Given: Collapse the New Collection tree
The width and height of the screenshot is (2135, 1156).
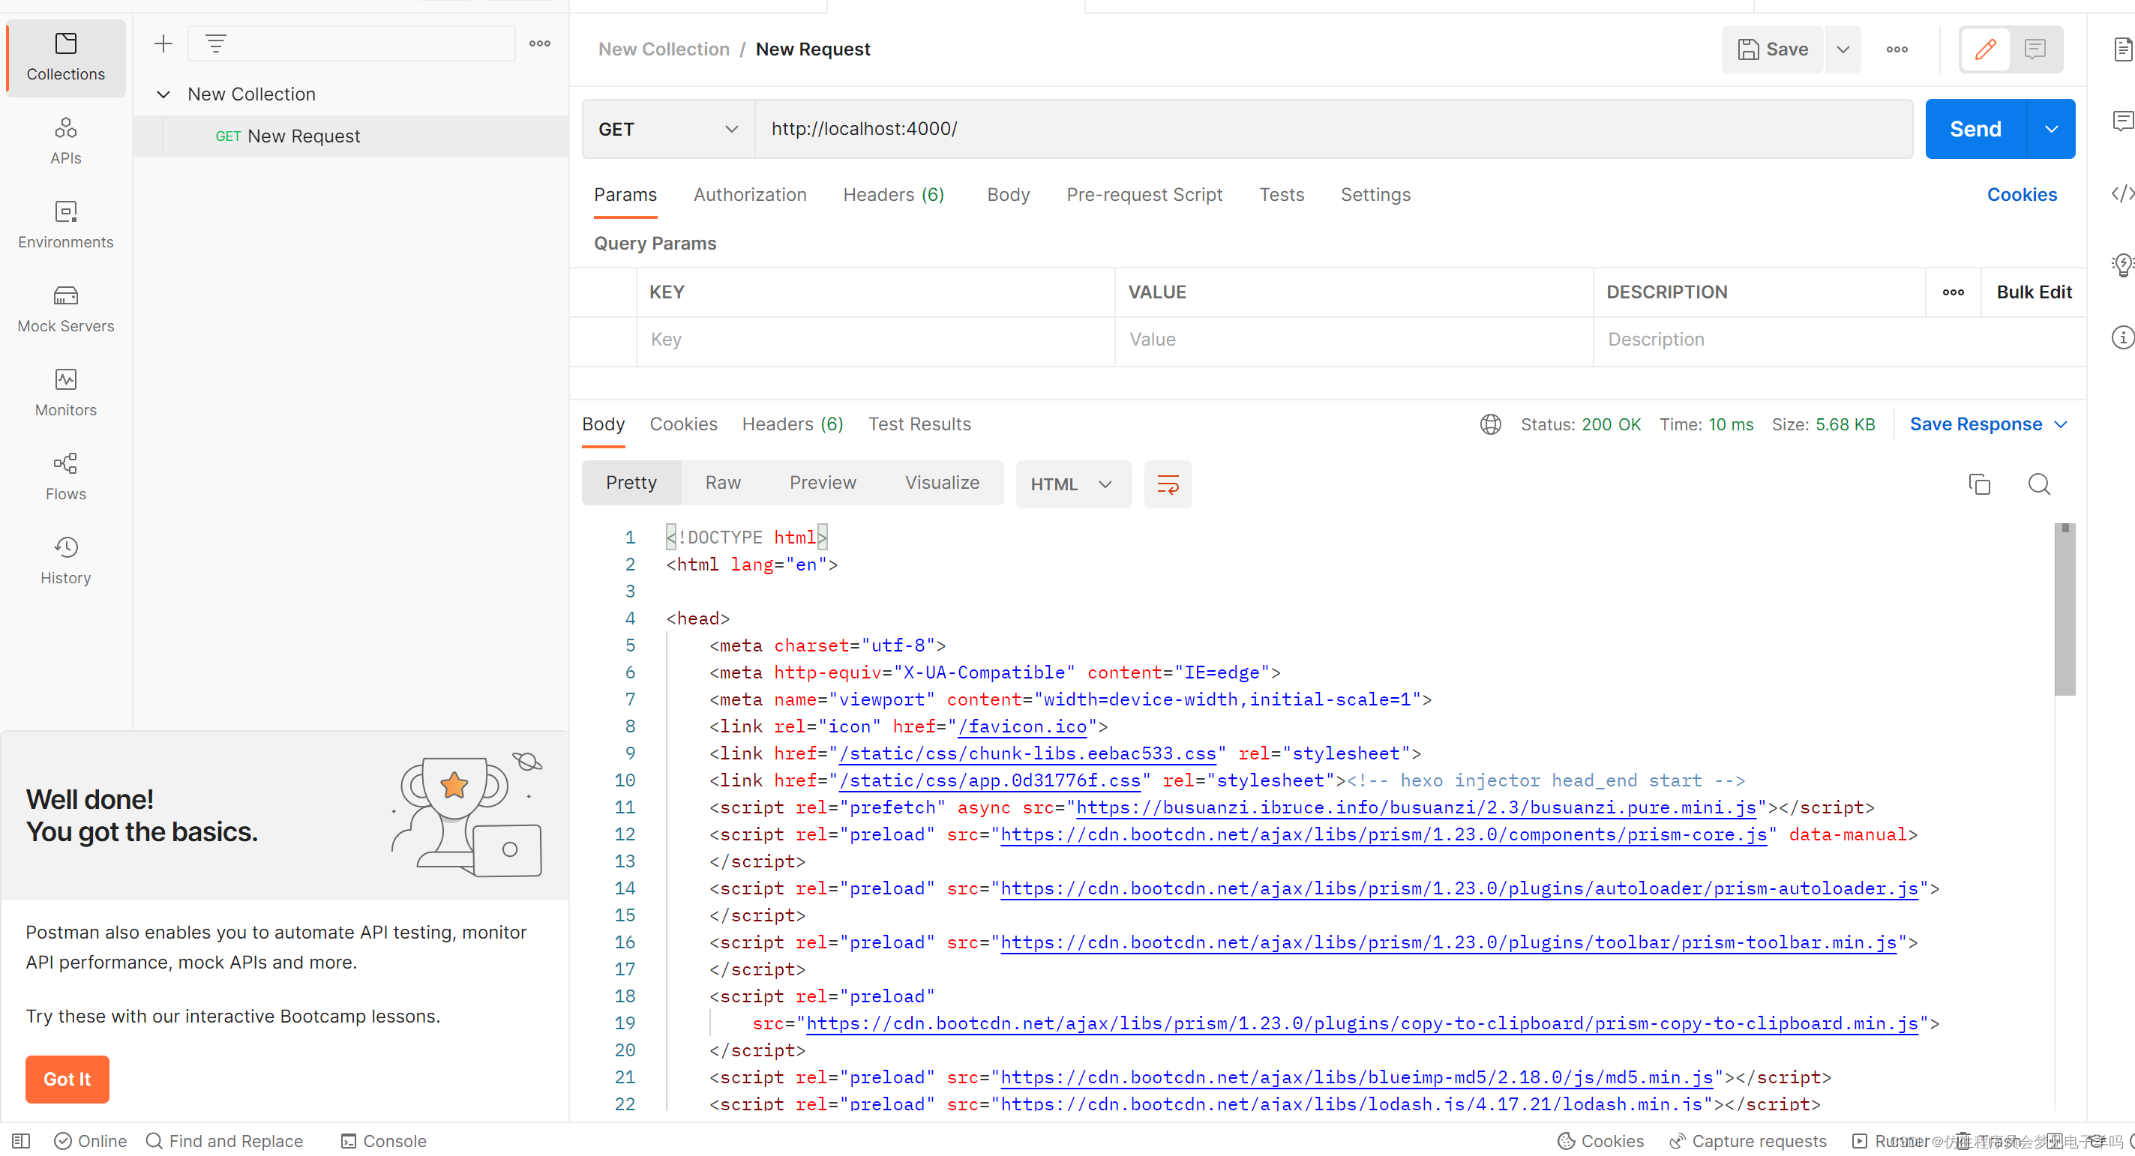Looking at the screenshot, I should coord(163,94).
